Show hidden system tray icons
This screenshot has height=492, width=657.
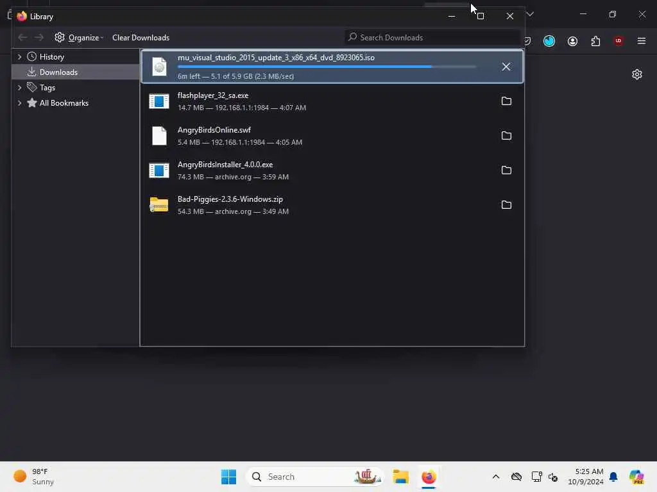point(496,477)
